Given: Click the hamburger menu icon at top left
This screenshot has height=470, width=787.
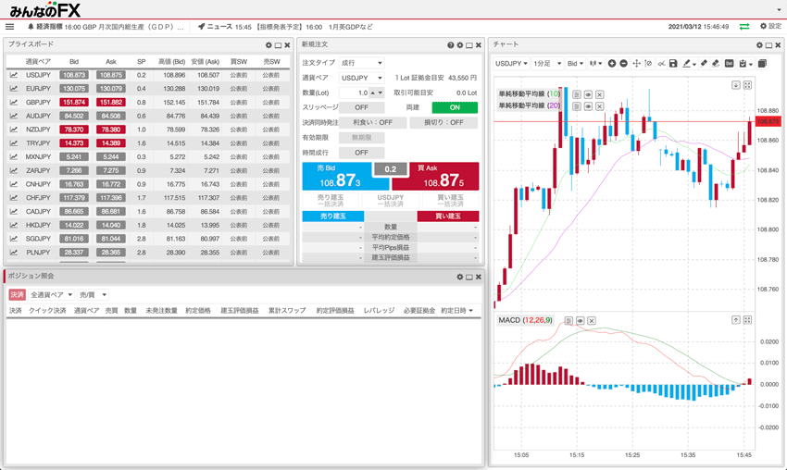Looking at the screenshot, I should (x=10, y=27).
